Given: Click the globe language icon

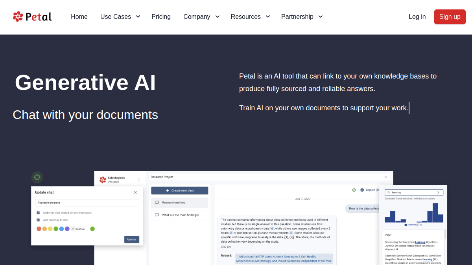Looking at the screenshot, I should [362, 190].
